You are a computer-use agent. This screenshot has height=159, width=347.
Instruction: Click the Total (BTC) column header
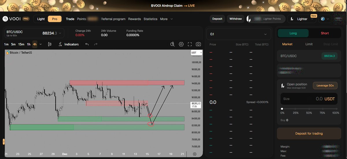261,45
